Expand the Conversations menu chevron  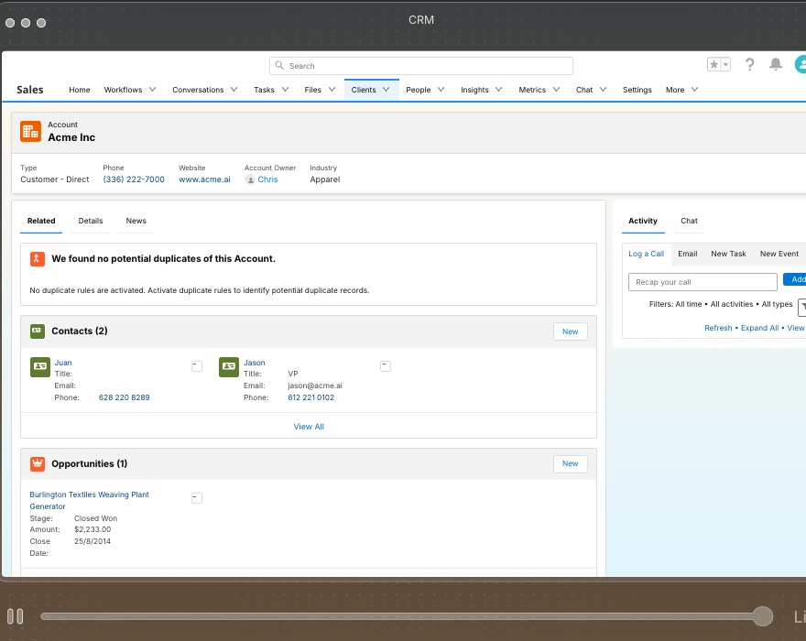pyautogui.click(x=234, y=90)
